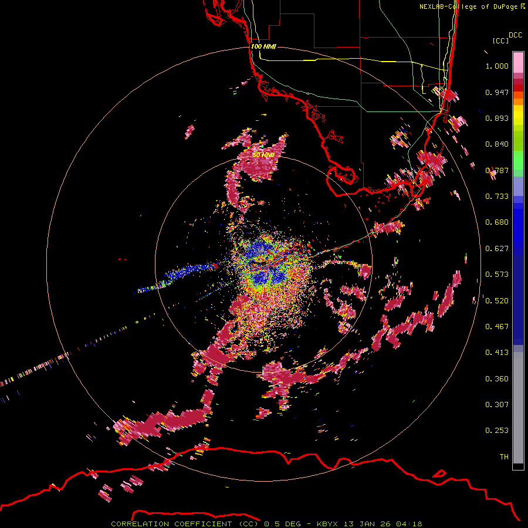528x528 pixels.
Task: Click the 0.360 color scale value
Action: (x=497, y=379)
